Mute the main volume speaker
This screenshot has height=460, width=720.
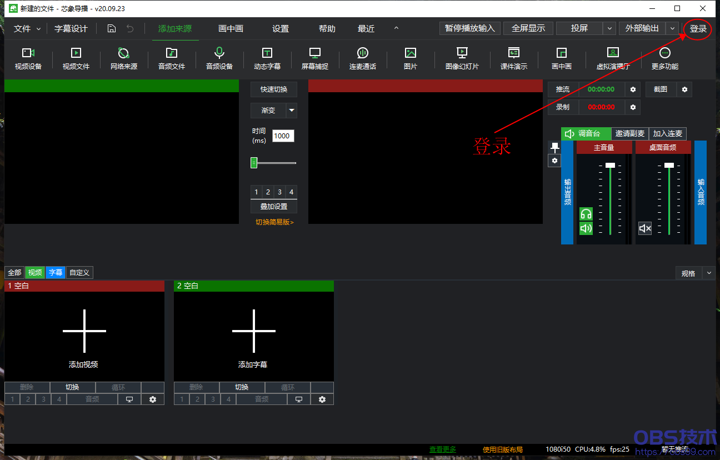[586, 228]
